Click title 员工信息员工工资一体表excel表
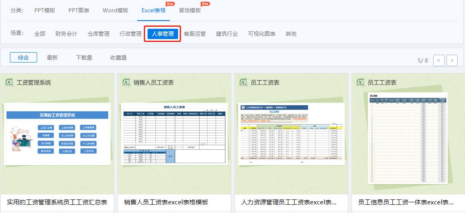 pyautogui.click(x=406, y=202)
